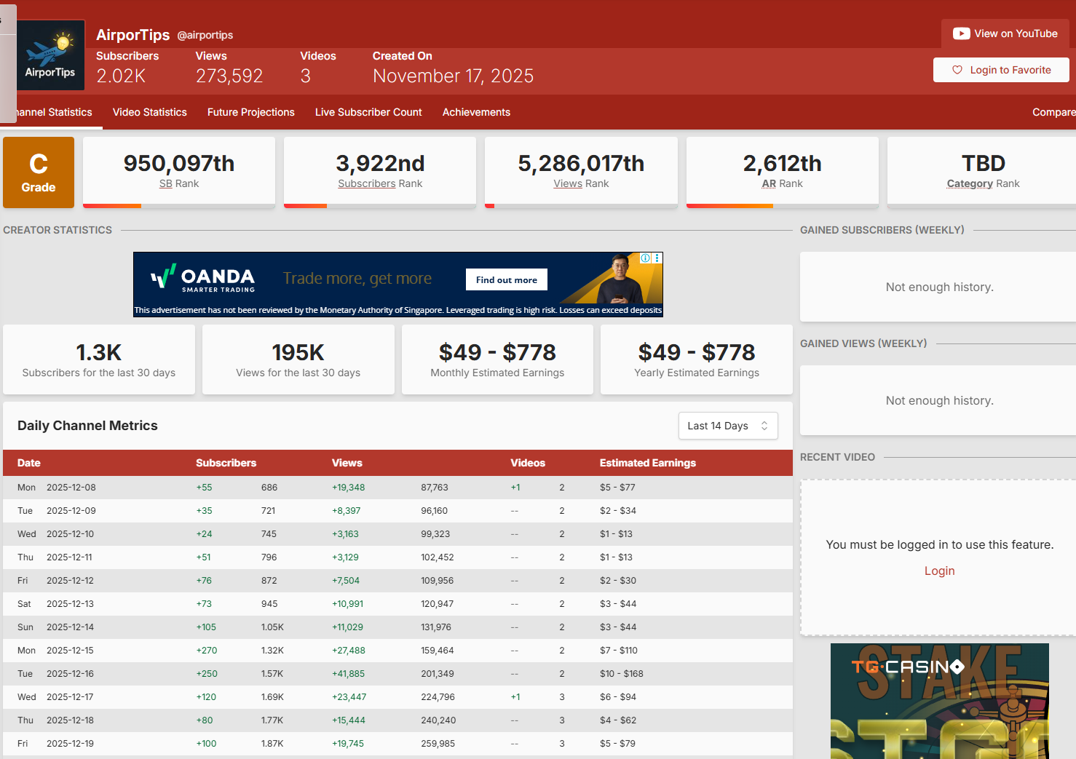This screenshot has width=1076, height=759.
Task: Click the ad info icon on OANDA banner
Action: click(645, 258)
